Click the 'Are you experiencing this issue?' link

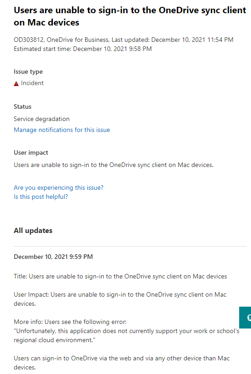[58, 187]
